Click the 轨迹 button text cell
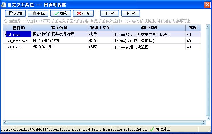The image size is (212, 134). (100, 47)
